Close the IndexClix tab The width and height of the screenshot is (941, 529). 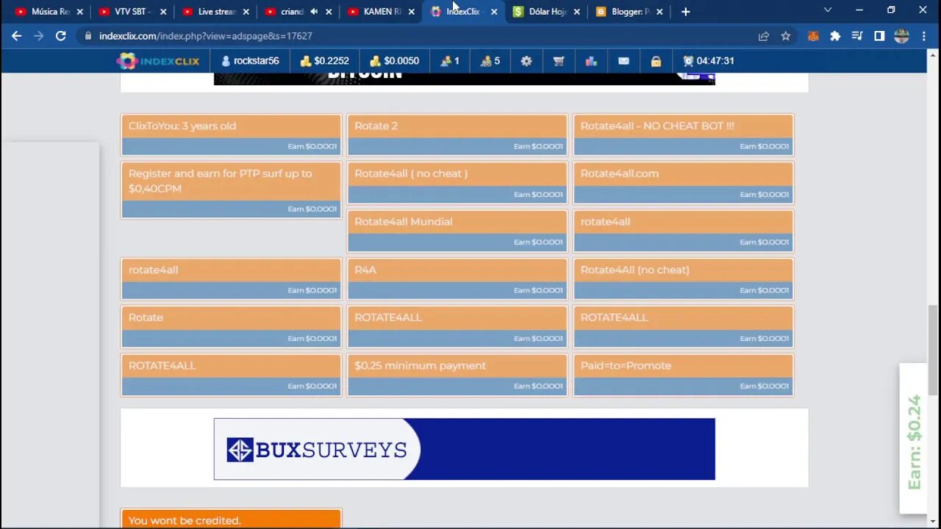pyautogui.click(x=494, y=12)
